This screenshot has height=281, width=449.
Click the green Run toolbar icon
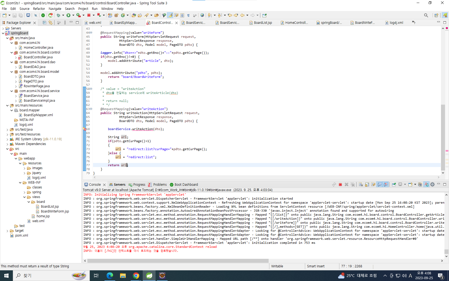(68, 15)
